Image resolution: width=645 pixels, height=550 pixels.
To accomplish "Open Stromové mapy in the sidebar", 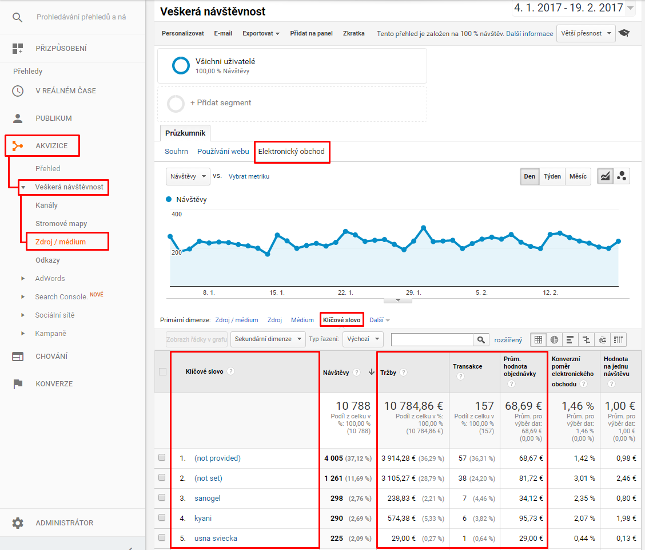I will 61,224.
